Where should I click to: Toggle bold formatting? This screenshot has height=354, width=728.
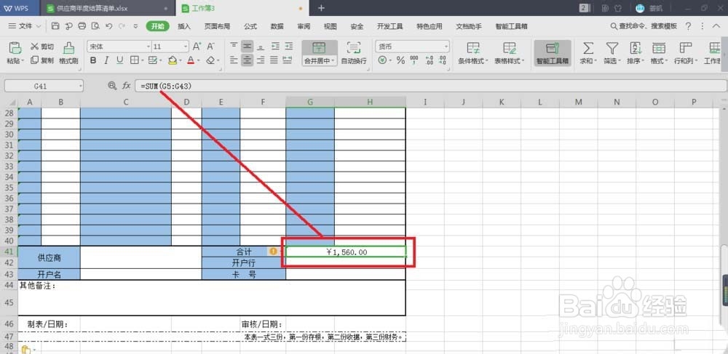[93, 60]
